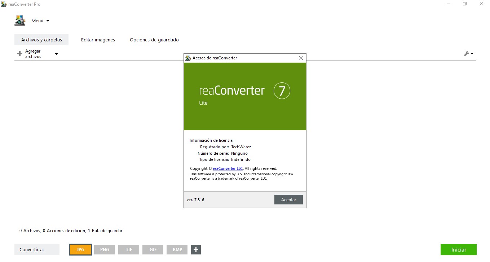Click the reaConverter icon in the main window titlebar
The image size is (490, 262).
[4, 4]
